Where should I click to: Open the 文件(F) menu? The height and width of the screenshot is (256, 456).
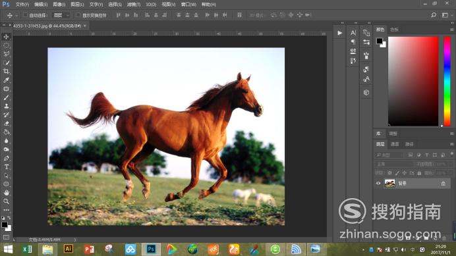[x=22, y=5]
